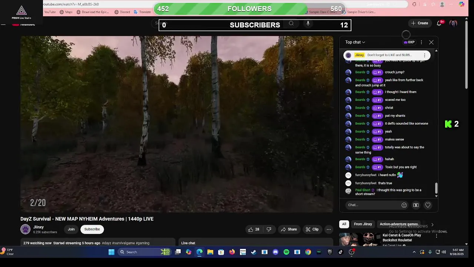Open TikTok from the taskbar
This screenshot has width=474, height=267.
tap(341, 252)
